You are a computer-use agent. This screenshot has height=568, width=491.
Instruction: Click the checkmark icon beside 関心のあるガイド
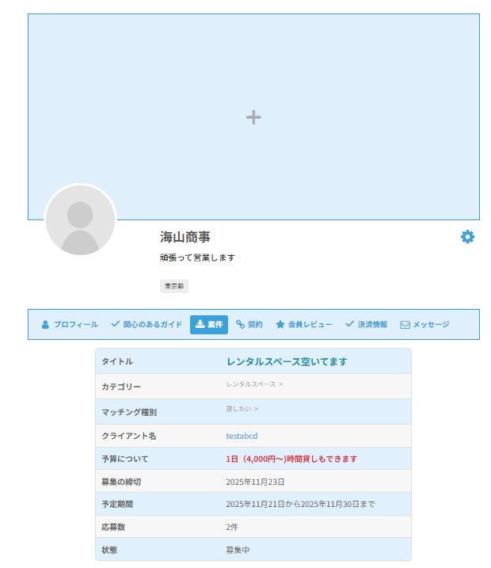(x=116, y=324)
